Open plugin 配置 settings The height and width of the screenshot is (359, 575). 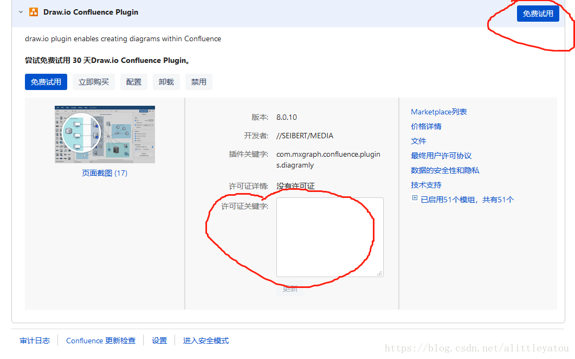coord(133,82)
